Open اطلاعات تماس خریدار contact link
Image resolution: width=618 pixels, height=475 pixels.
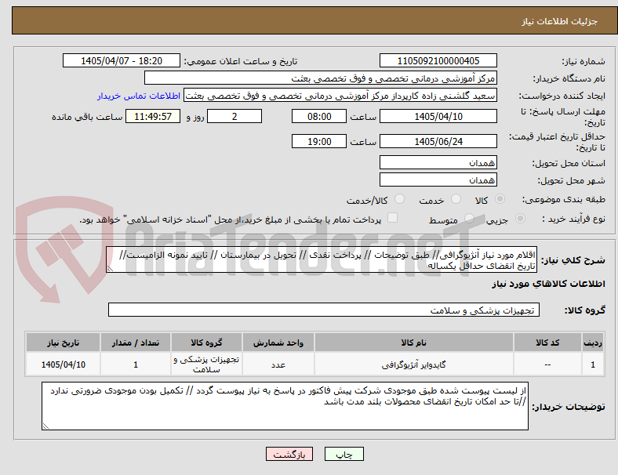(139, 96)
